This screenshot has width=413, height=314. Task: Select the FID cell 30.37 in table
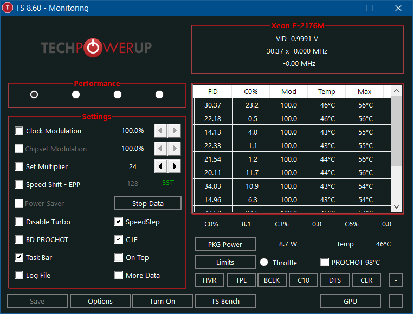tap(213, 105)
